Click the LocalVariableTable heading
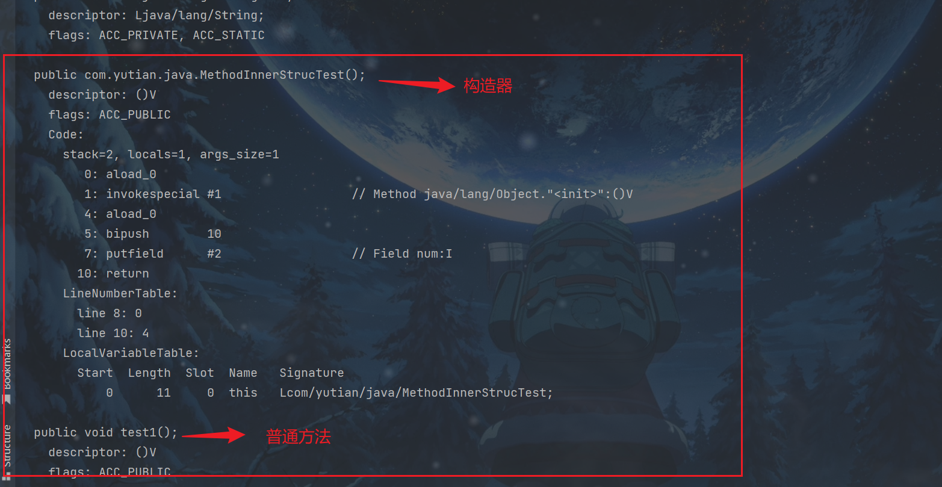942x487 pixels. (x=131, y=353)
